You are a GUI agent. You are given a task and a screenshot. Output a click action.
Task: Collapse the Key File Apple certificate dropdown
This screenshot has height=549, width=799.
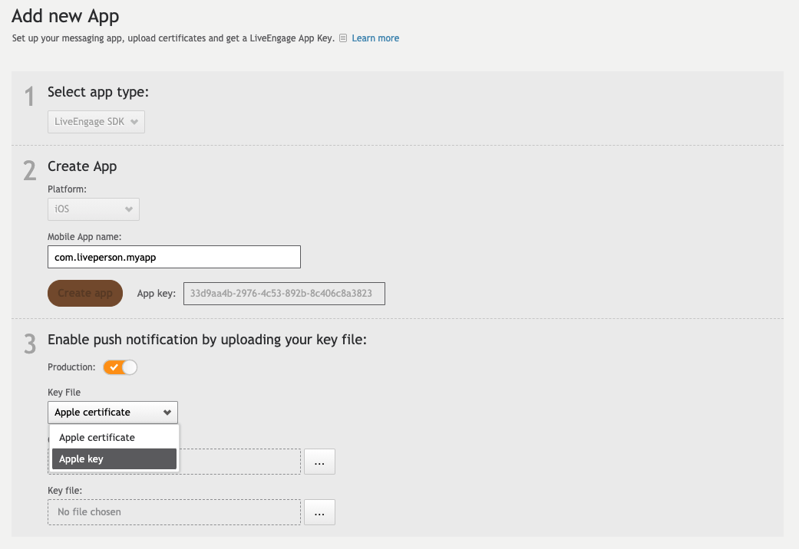point(113,413)
